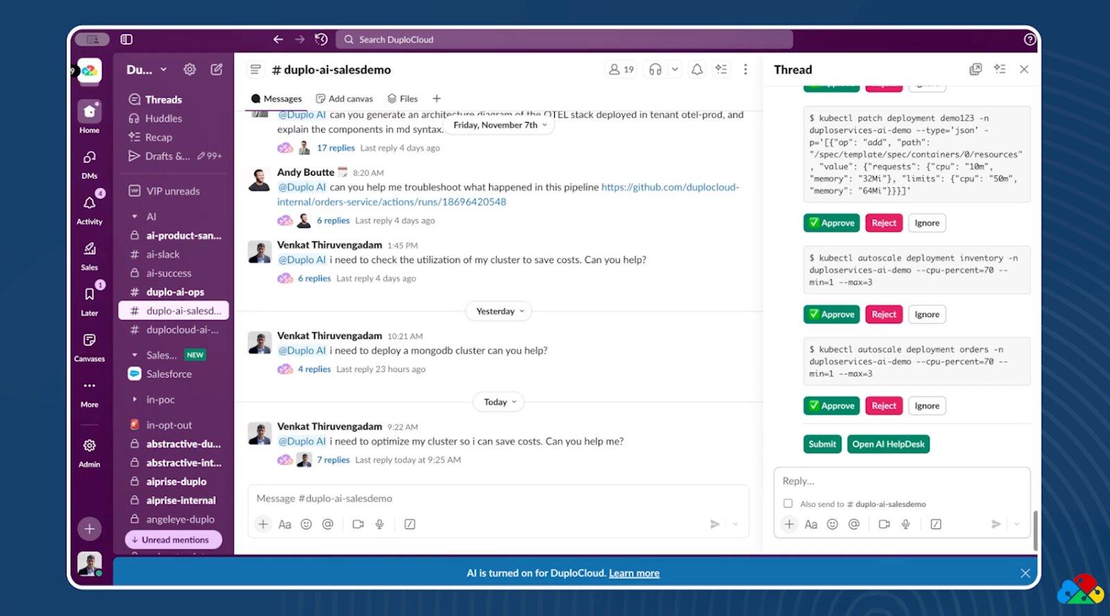Approve the kubectl patch deployment demo123 command
Viewport: 1110px width, 616px height.
[x=832, y=223]
